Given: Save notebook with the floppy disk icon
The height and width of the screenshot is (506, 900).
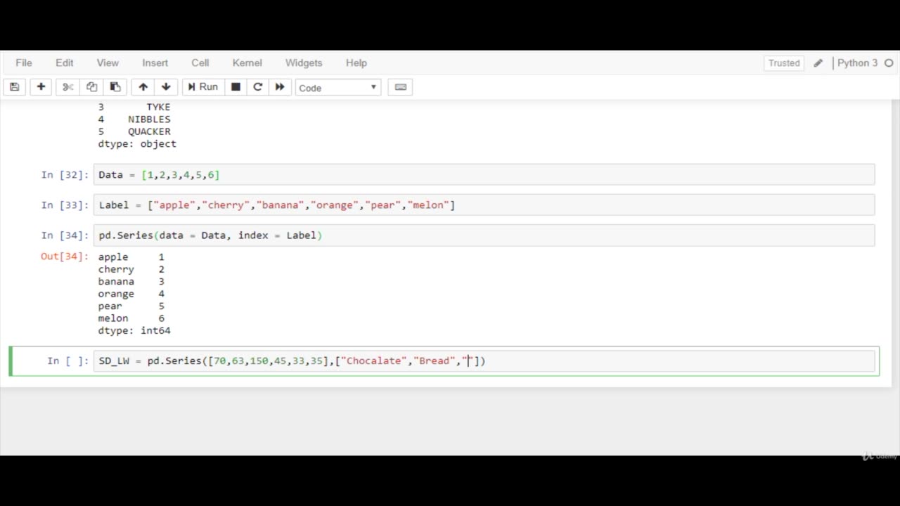Looking at the screenshot, I should tap(15, 87).
